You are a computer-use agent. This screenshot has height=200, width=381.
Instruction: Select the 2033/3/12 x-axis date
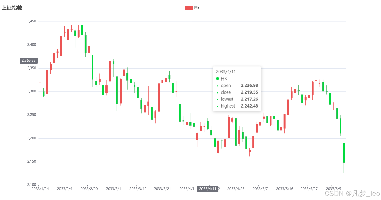[x=138, y=189]
